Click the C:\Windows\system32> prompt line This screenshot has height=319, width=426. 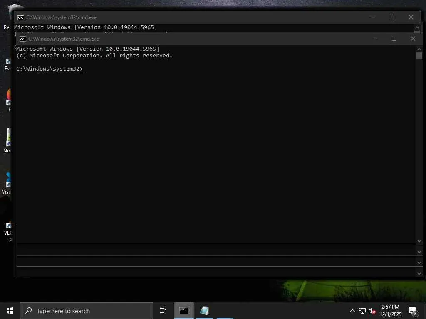[x=50, y=69]
